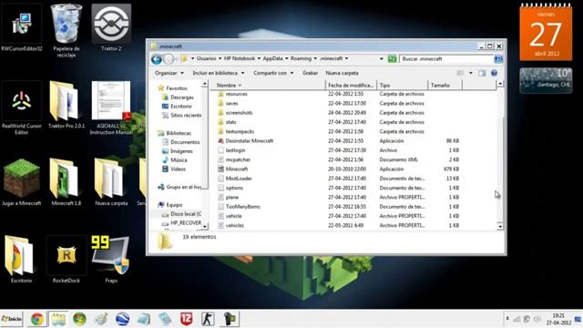Open Google Chrome from the taskbar
Image resolution: width=583 pixels, height=328 pixels.
click(x=36, y=319)
